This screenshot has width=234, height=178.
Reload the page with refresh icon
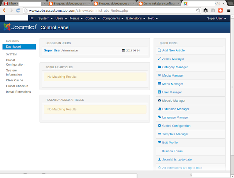pyautogui.click(x=18, y=10)
